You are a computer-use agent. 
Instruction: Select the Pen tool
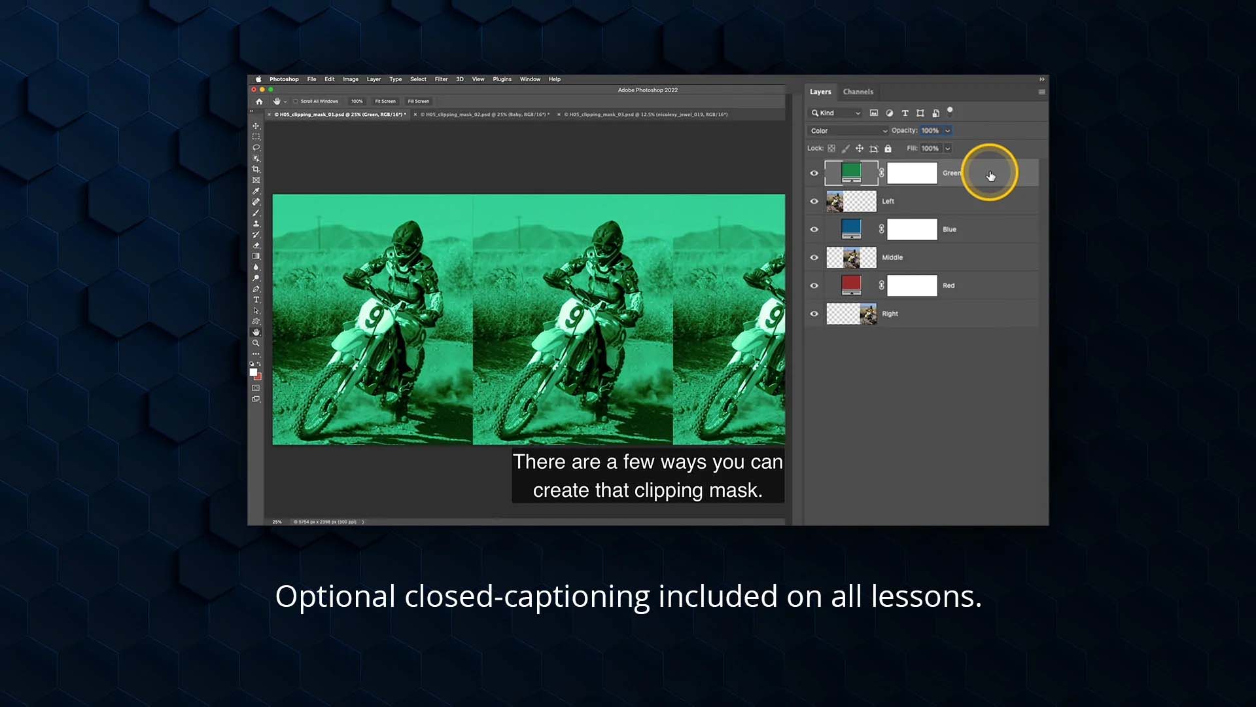coord(256,289)
